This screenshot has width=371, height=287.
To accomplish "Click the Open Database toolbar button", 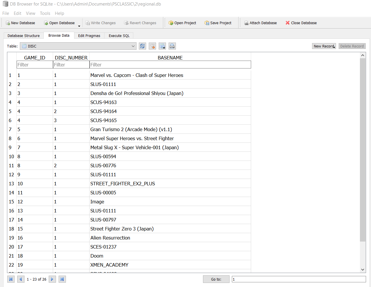I will click(x=59, y=23).
